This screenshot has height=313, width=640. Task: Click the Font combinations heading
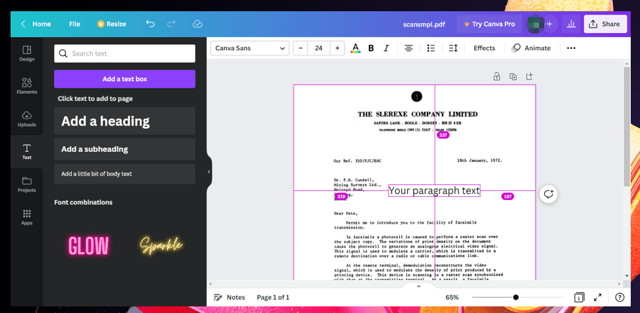click(83, 202)
